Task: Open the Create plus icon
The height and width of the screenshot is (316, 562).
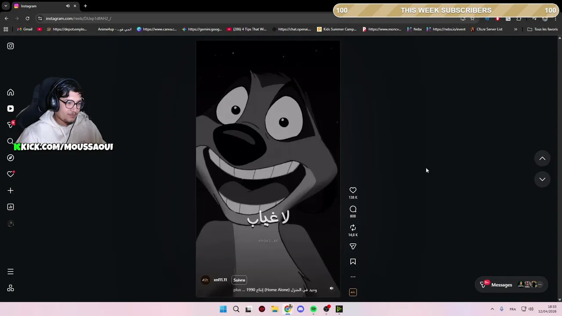Action: (x=11, y=190)
